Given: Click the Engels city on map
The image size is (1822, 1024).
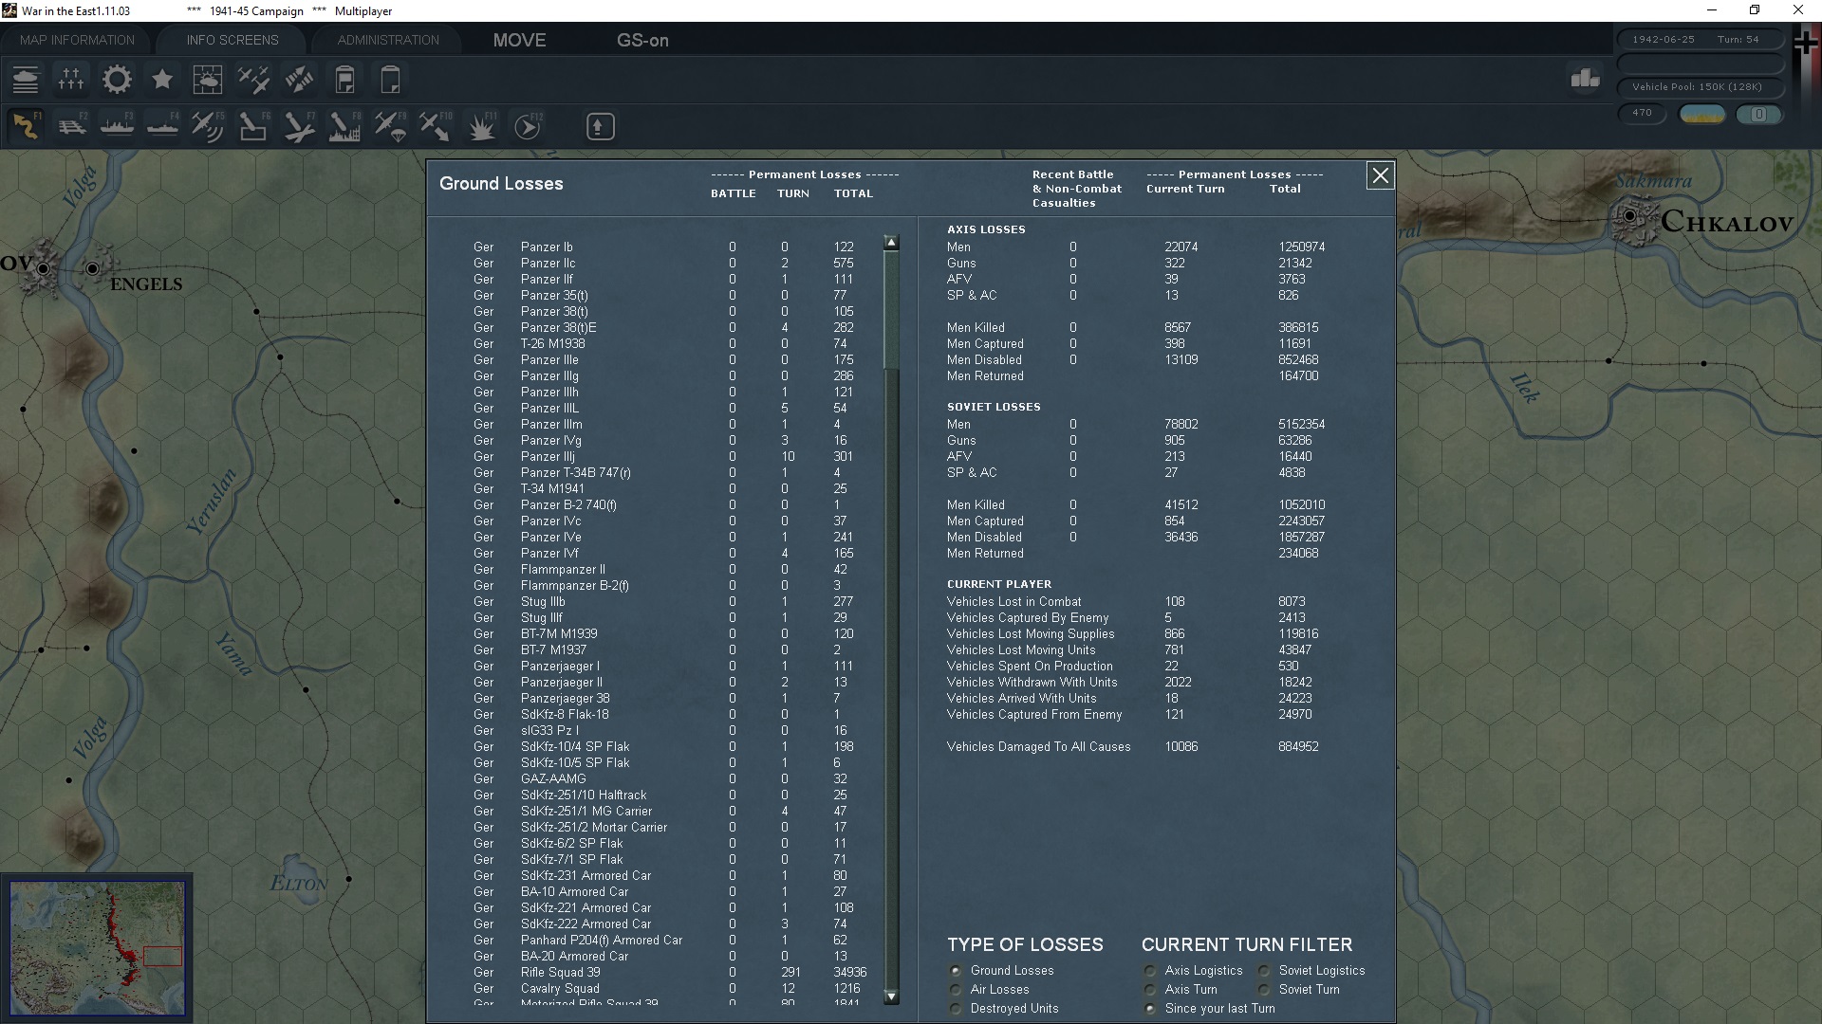Looking at the screenshot, I should click(92, 269).
